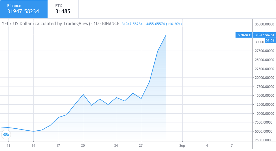
Task: Click date 20 on the time axis
Action: point(83,145)
